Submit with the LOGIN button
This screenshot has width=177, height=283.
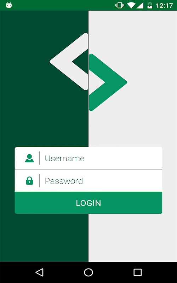pos(88,203)
